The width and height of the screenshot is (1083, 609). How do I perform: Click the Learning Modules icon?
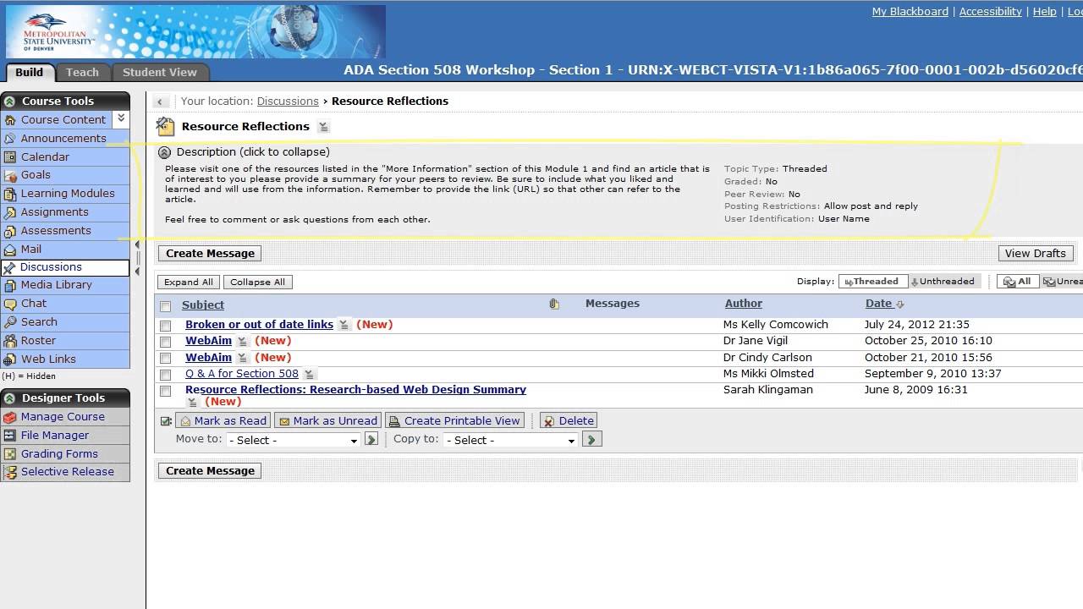(x=10, y=194)
